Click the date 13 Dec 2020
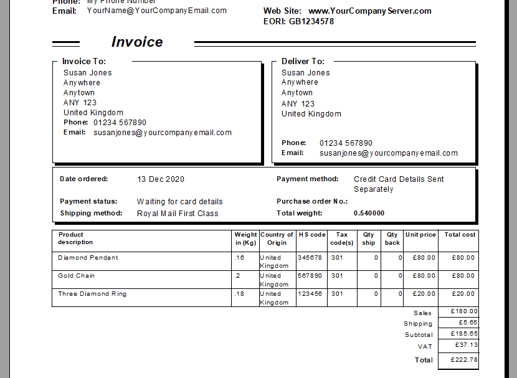 click(161, 179)
